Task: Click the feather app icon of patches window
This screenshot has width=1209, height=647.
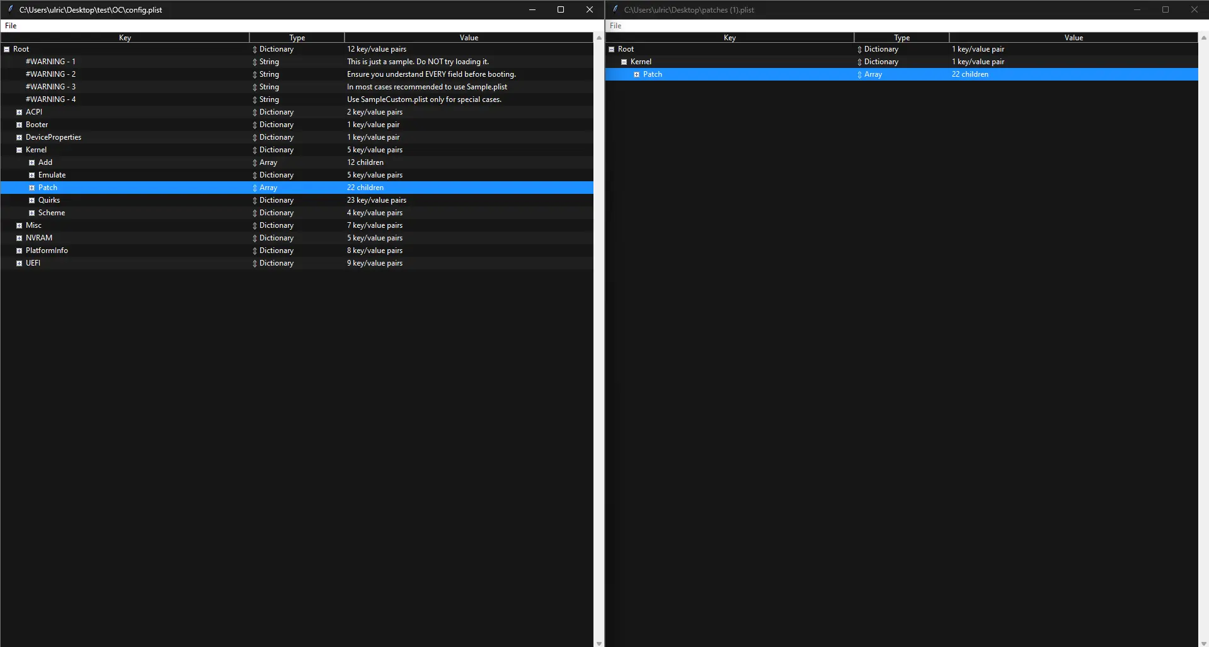Action: [616, 9]
